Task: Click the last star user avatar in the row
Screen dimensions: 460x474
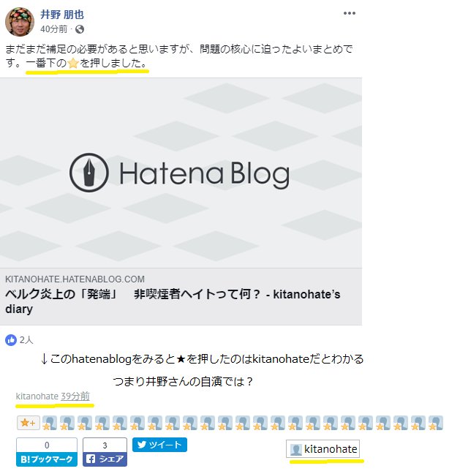Action: pyautogui.click(x=436, y=423)
